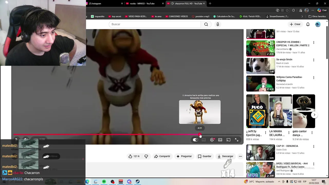329x185 pixels.
Task: Dislike the video with the thumbs-down
Action: 146,156
